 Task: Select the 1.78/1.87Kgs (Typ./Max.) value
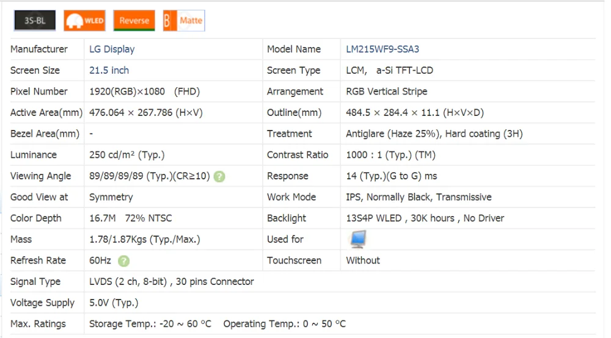pyautogui.click(x=145, y=240)
